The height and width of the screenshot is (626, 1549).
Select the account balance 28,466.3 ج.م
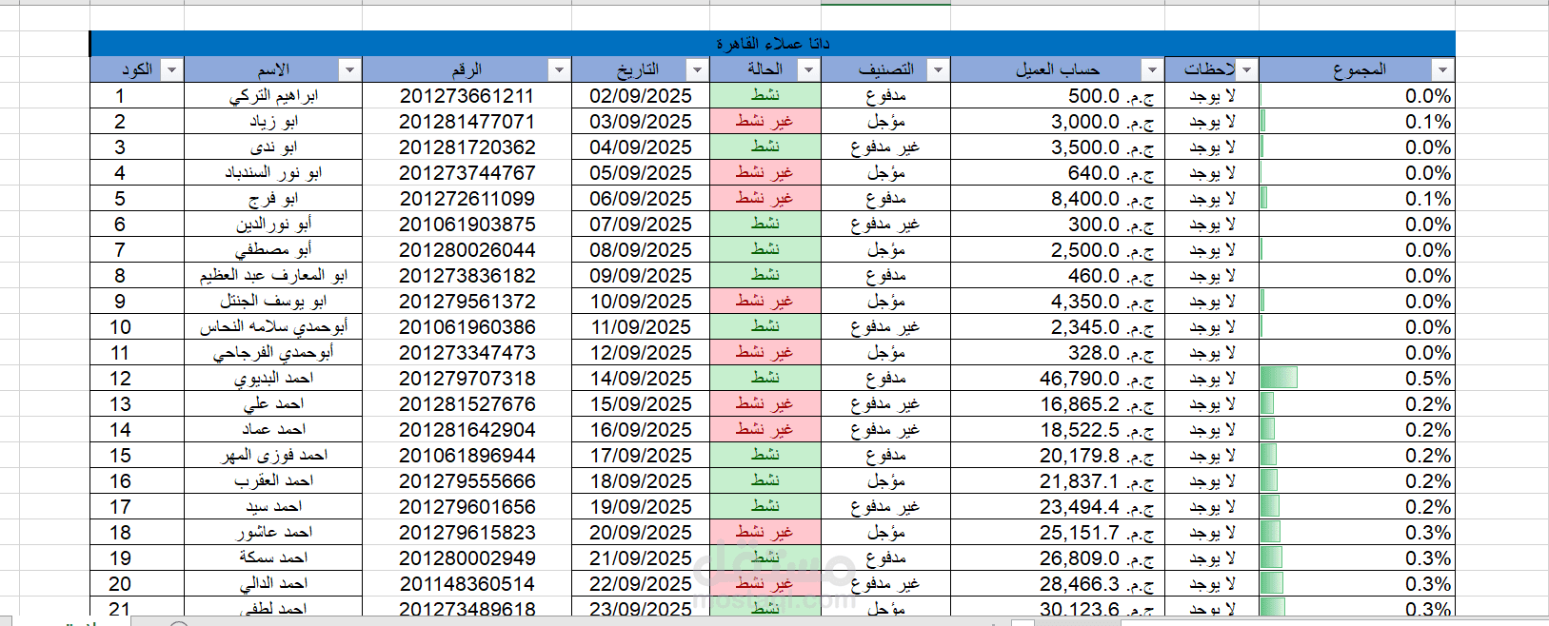coord(1058,584)
